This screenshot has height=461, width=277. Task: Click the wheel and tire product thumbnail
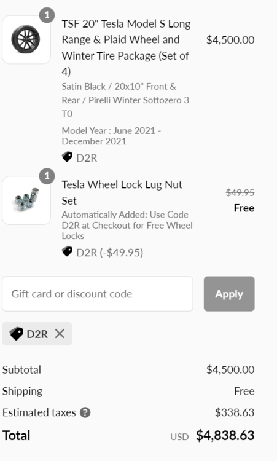click(x=26, y=40)
